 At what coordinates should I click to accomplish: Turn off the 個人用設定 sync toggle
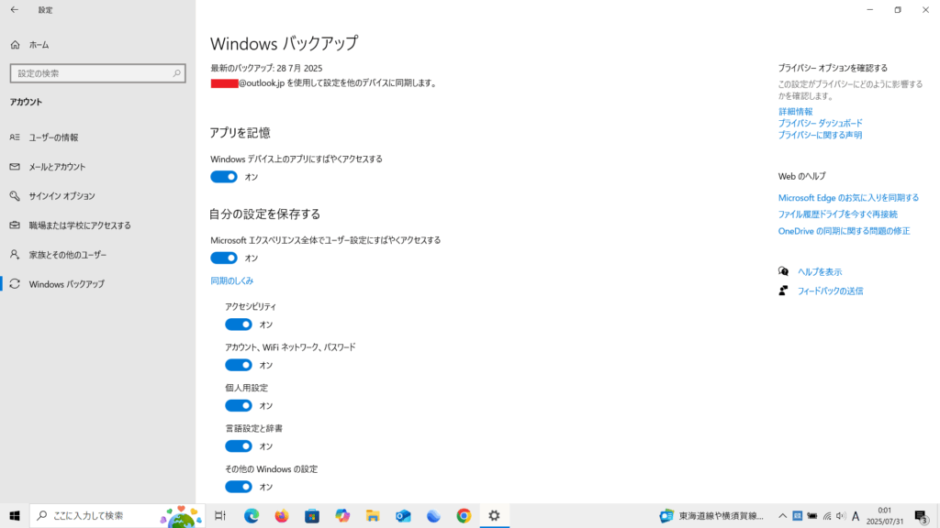239,406
